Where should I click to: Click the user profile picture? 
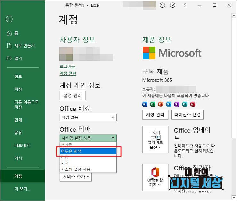(66, 54)
